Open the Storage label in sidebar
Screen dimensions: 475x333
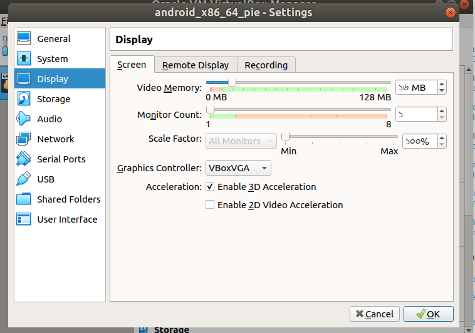[x=54, y=99]
